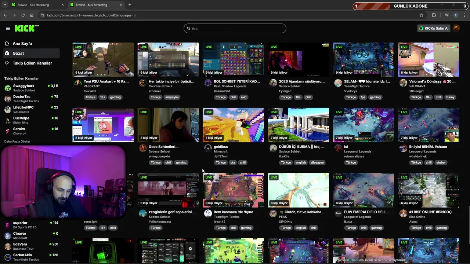Open the tab search dropdown arrow

coord(5,5)
